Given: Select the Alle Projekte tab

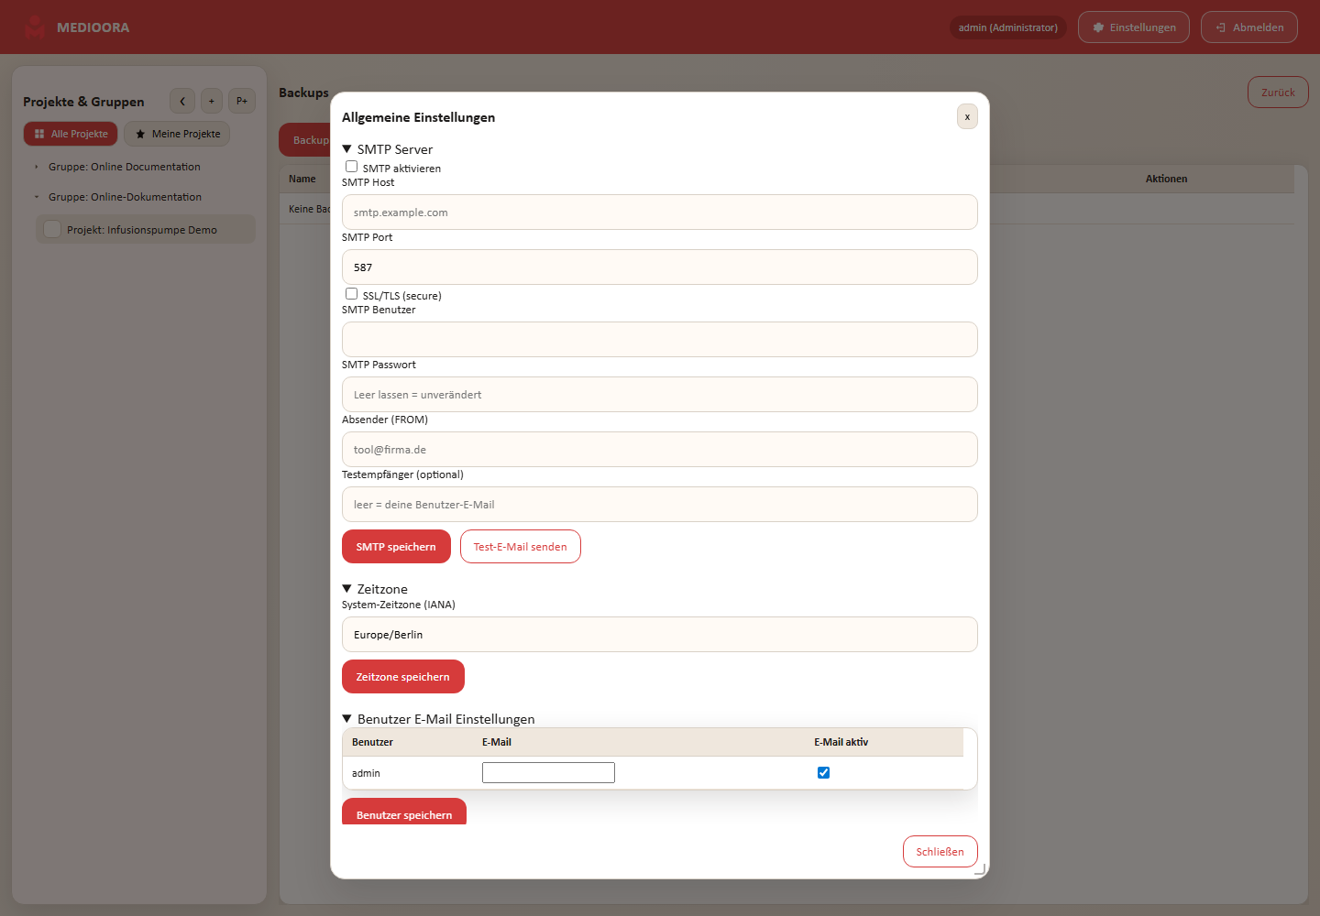Looking at the screenshot, I should click(x=71, y=134).
